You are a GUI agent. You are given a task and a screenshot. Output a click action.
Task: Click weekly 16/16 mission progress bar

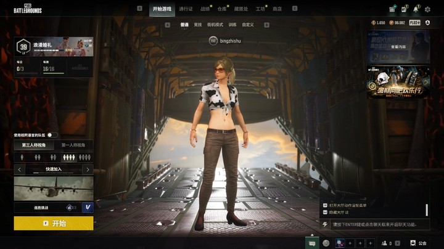(x=54, y=73)
